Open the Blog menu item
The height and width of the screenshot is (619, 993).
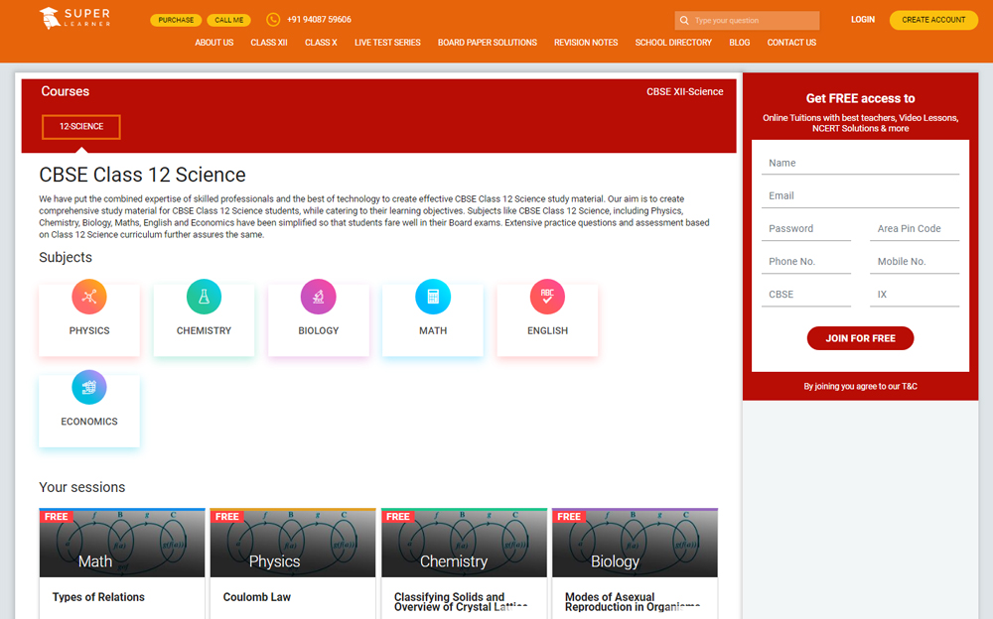[740, 43]
